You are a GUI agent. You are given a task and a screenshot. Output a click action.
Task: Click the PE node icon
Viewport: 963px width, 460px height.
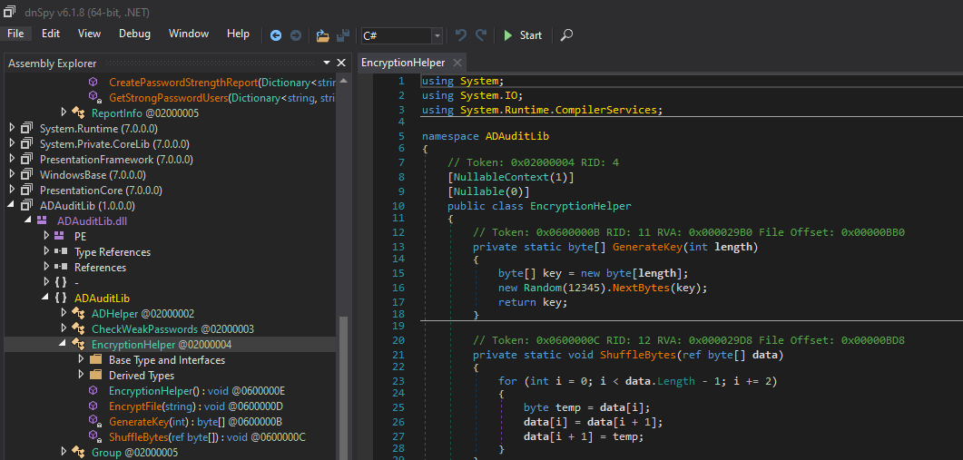(x=60, y=236)
